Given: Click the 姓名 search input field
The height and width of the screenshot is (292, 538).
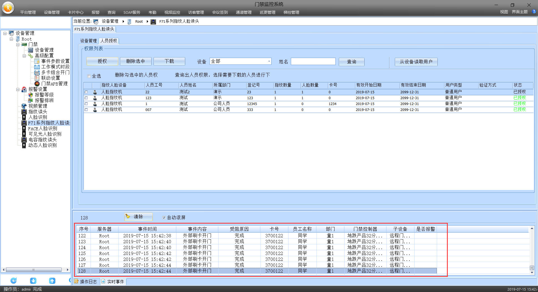Looking at the screenshot, I should 313,61.
